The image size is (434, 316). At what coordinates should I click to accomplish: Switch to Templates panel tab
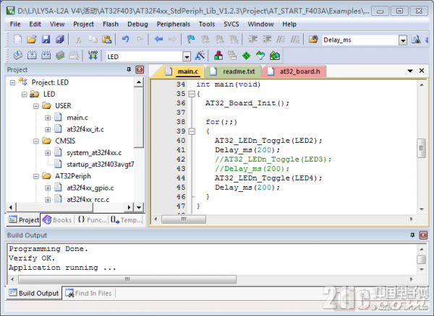(126, 220)
